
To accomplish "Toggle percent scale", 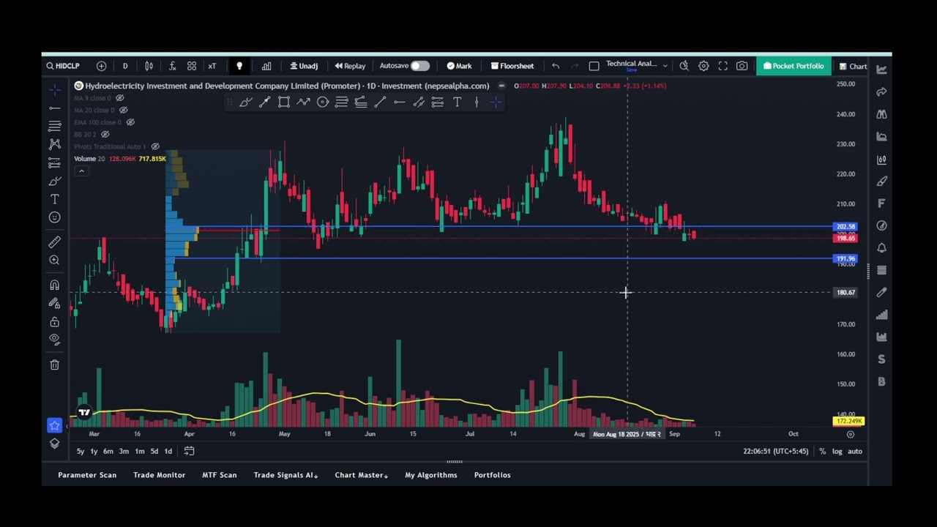I will [x=823, y=452].
